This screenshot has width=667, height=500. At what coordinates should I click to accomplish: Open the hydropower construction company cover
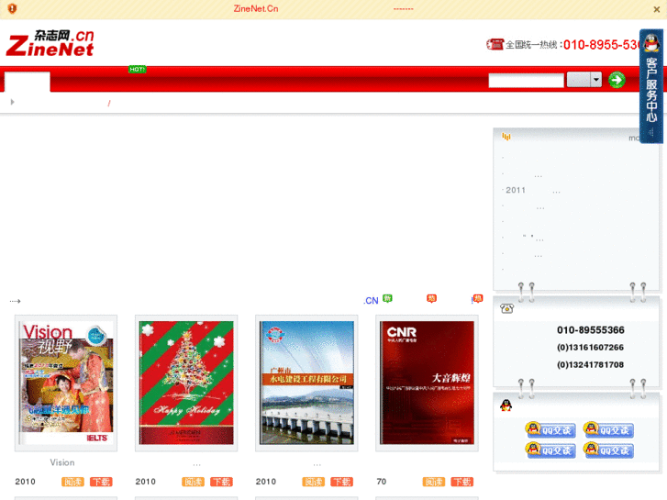point(306,383)
